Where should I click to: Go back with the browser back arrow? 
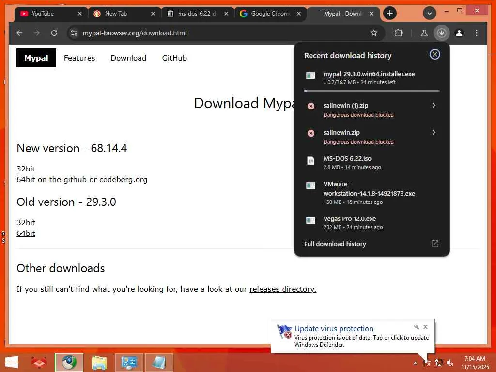[x=19, y=33]
